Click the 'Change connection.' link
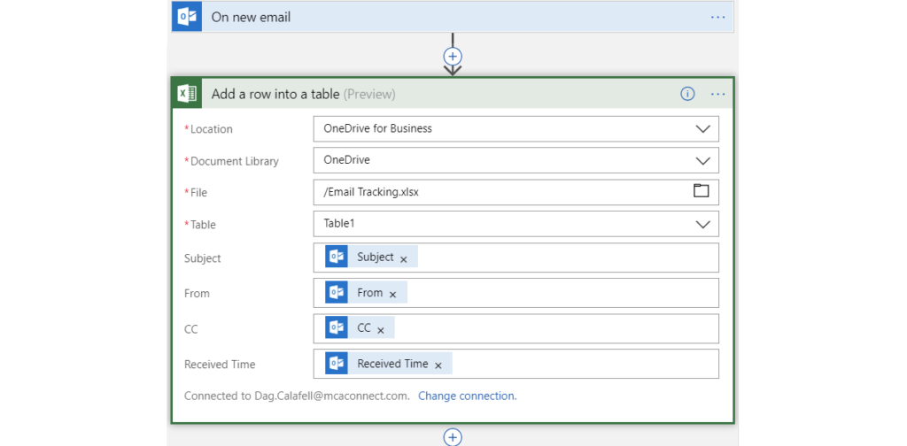Viewport: 907px width, 446px height. [x=468, y=396]
